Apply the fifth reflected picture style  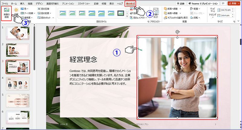(x=101, y=13)
